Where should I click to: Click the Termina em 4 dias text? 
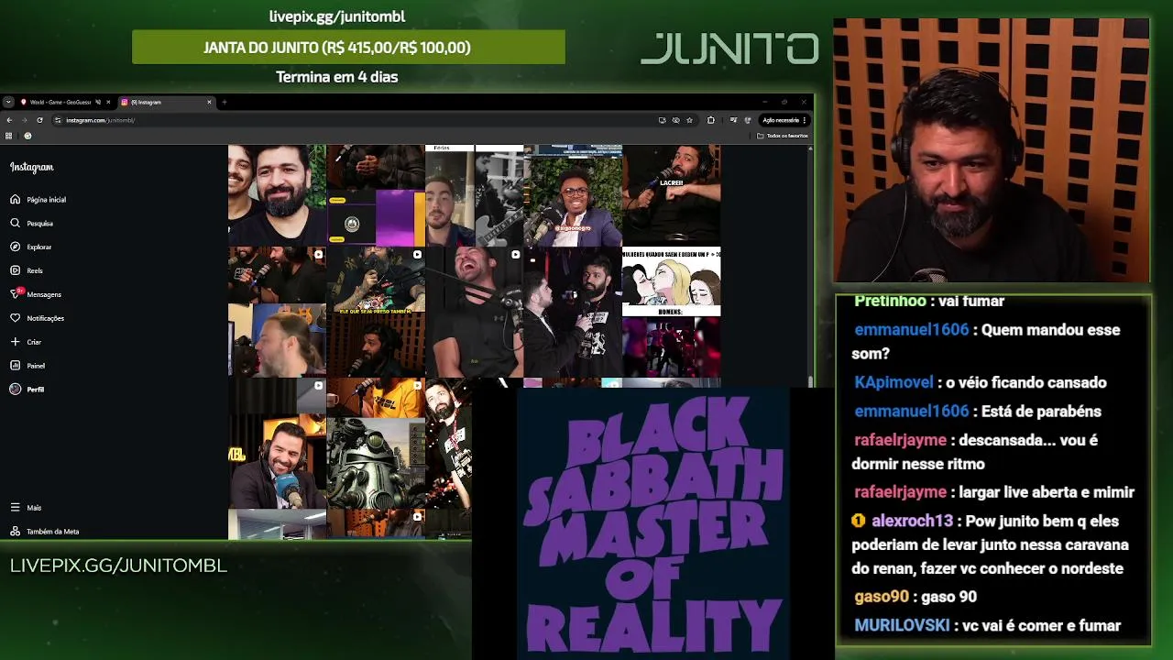(x=336, y=77)
